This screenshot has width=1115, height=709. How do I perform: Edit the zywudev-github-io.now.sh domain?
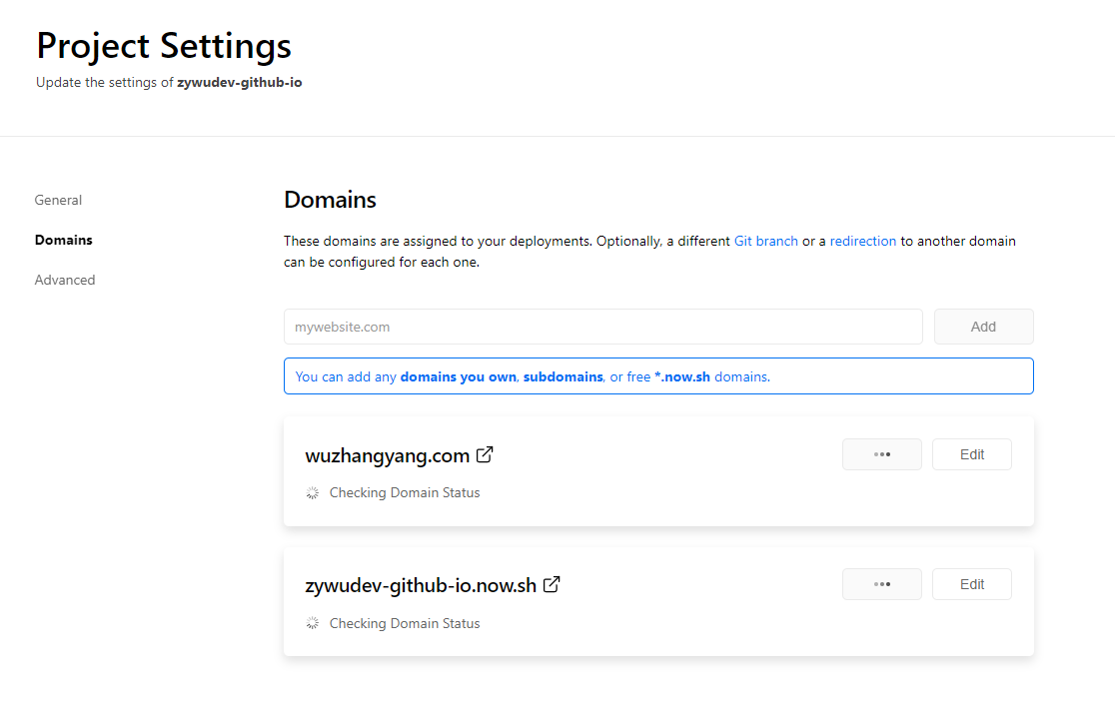(x=971, y=584)
